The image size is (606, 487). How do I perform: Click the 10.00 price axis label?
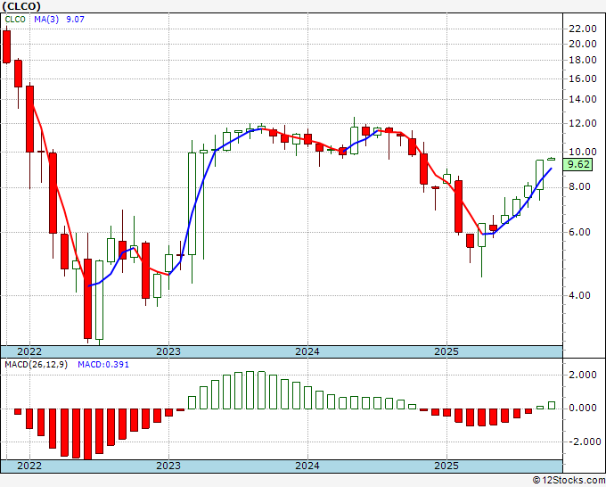[583, 152]
